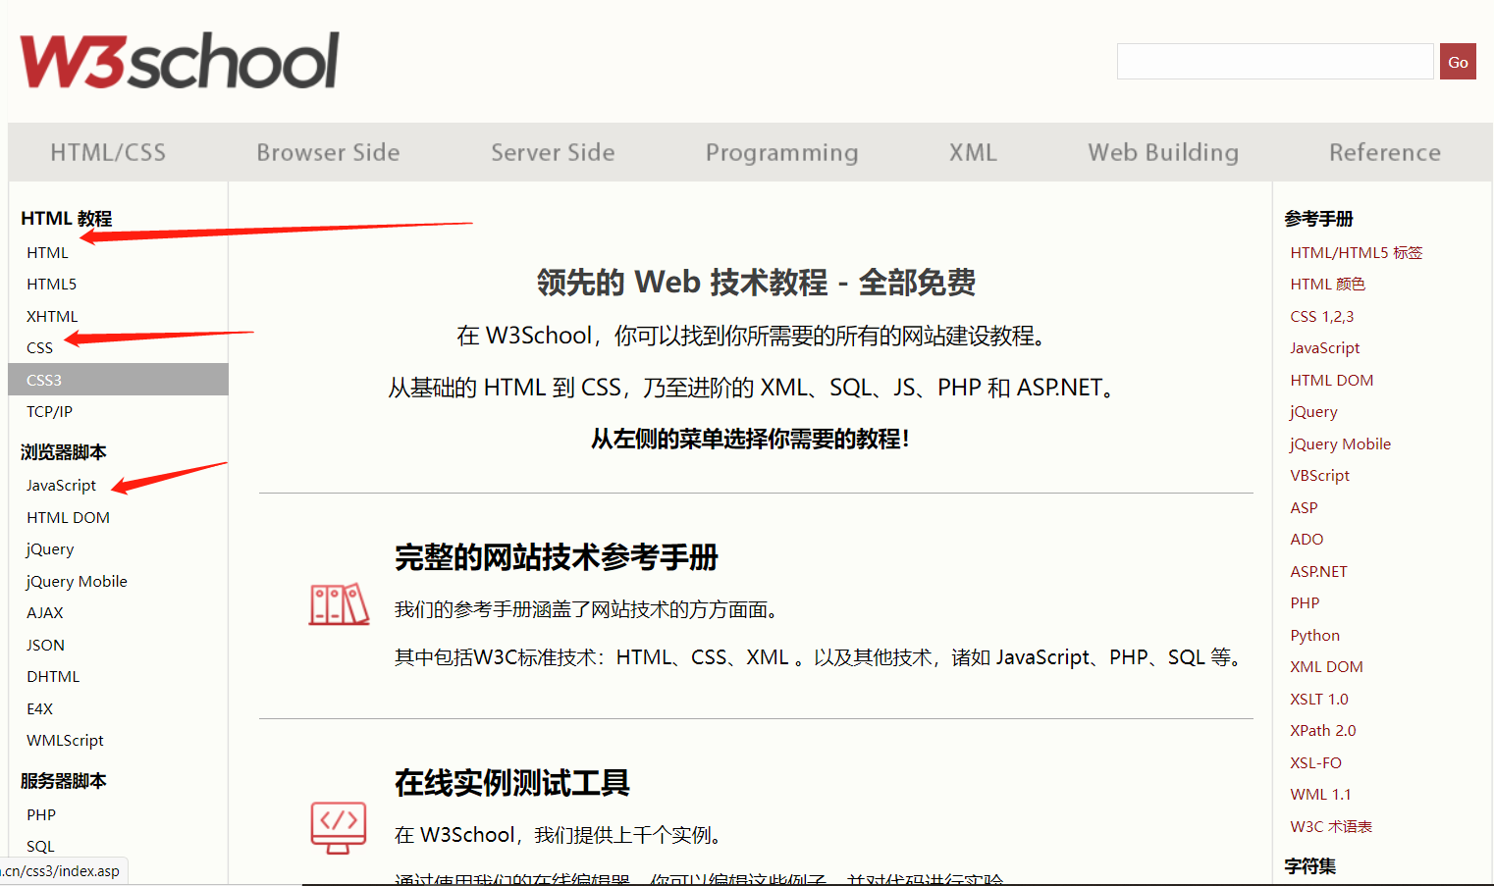Click the 浏览器脚本 section heading

[63, 452]
